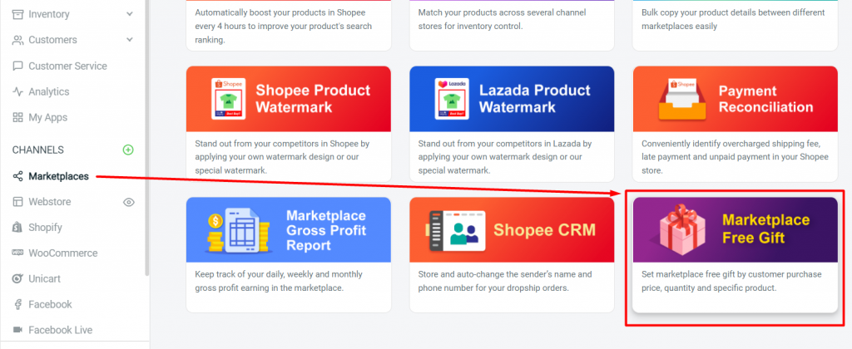Expand the Inventory chevron

point(129,14)
